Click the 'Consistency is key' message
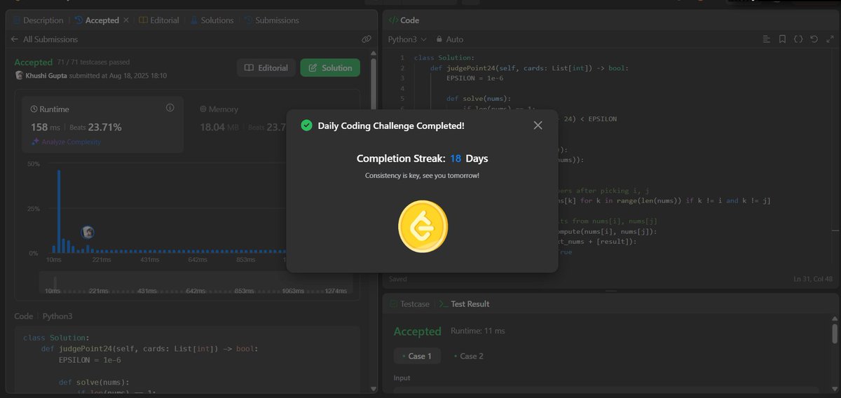Screen dimensions: 841x398 (423, 175)
